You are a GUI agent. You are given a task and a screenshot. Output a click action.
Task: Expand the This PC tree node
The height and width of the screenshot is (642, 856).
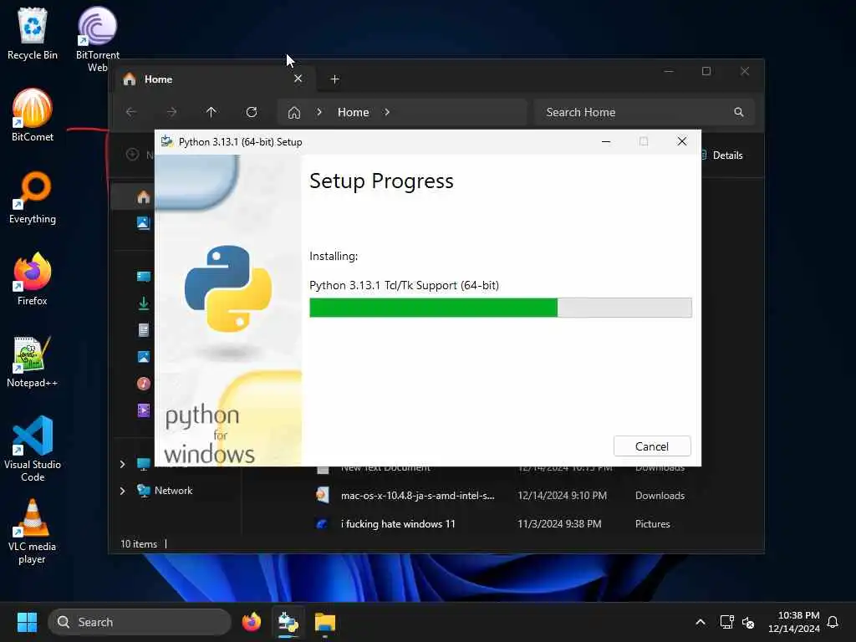(122, 464)
